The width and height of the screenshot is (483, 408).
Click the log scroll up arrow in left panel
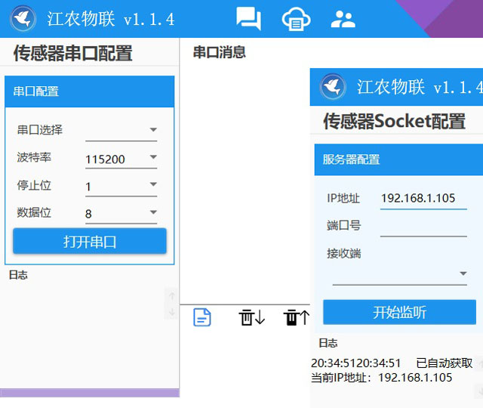tap(171, 295)
